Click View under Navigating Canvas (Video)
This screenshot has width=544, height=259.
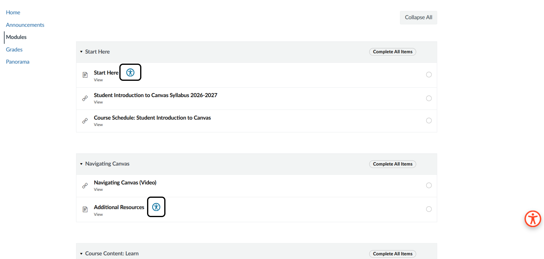[x=98, y=190]
